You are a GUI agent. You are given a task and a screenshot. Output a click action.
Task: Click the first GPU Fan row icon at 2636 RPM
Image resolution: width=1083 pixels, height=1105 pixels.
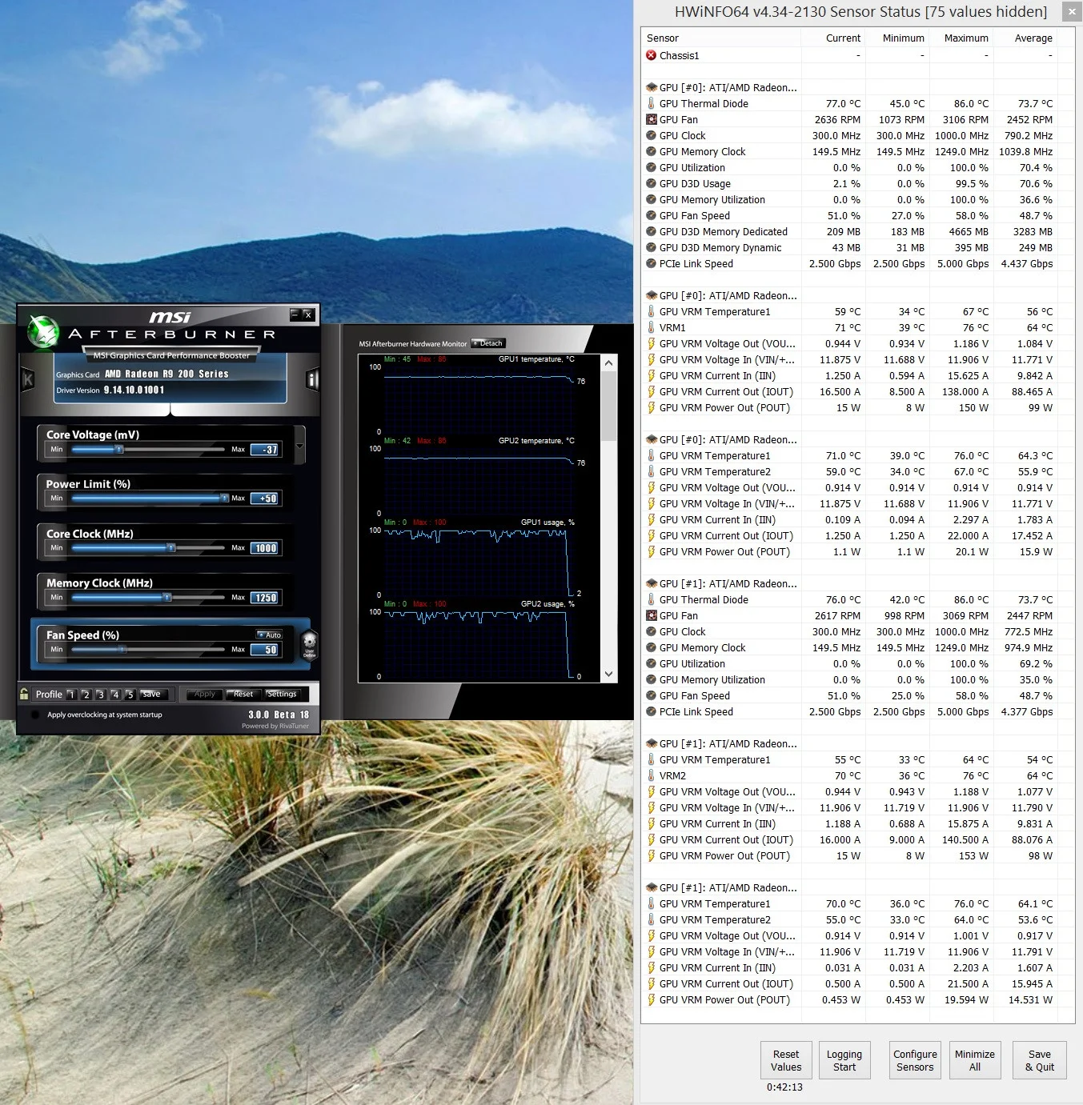[652, 120]
